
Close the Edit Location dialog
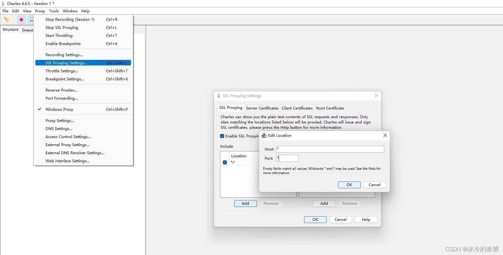(x=385, y=135)
